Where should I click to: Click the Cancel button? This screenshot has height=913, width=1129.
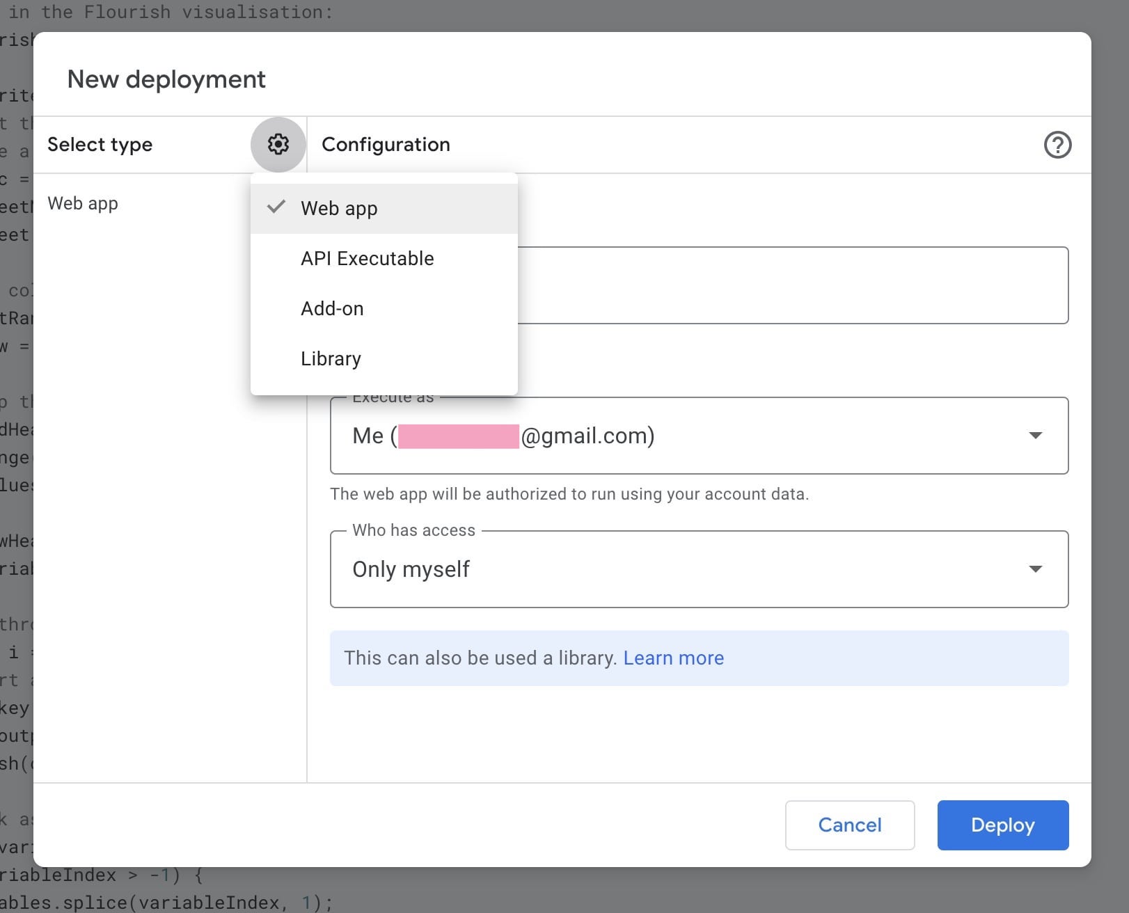pyautogui.click(x=849, y=825)
